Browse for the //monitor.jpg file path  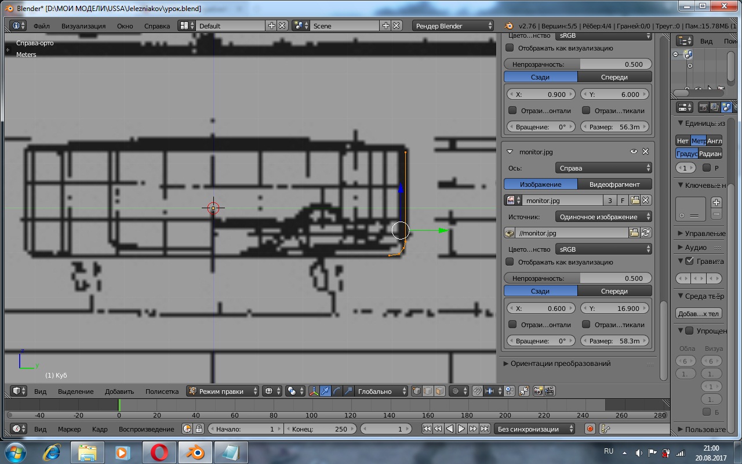pyautogui.click(x=635, y=233)
